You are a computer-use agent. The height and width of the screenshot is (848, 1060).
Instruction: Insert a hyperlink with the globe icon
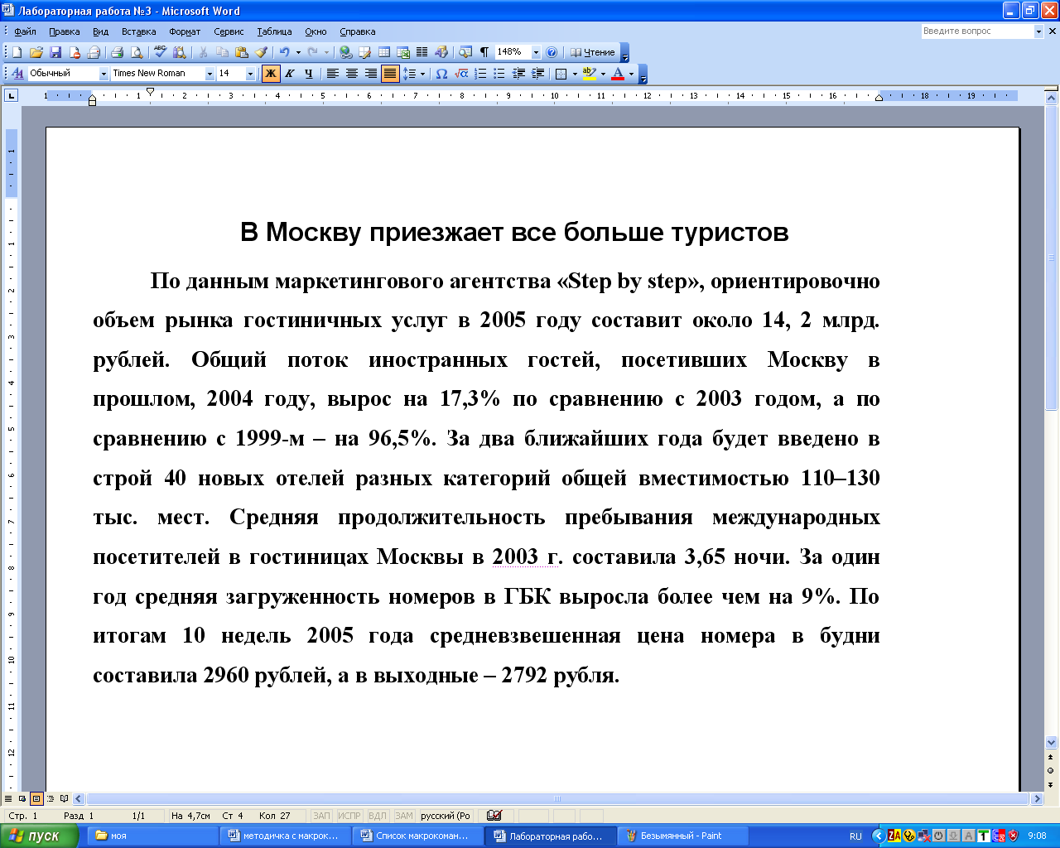coord(345,52)
